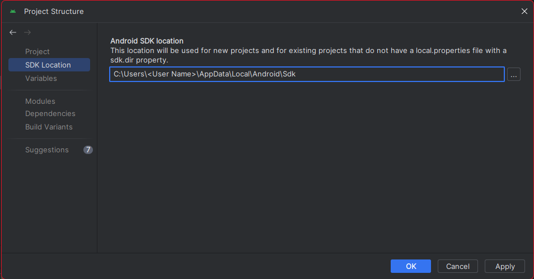
Task: Click the Suggestions count badge showing 7
Action: tap(88, 150)
